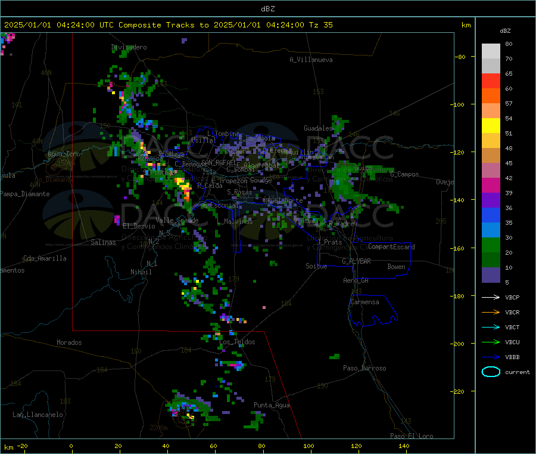Click the orange VBCR arrow legend icon

491,312
